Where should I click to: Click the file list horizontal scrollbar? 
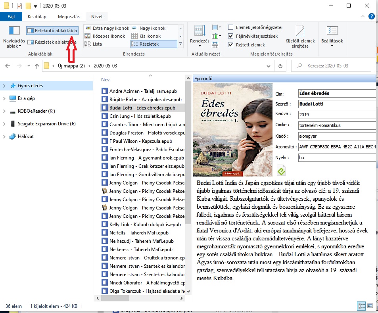[x=139, y=298]
